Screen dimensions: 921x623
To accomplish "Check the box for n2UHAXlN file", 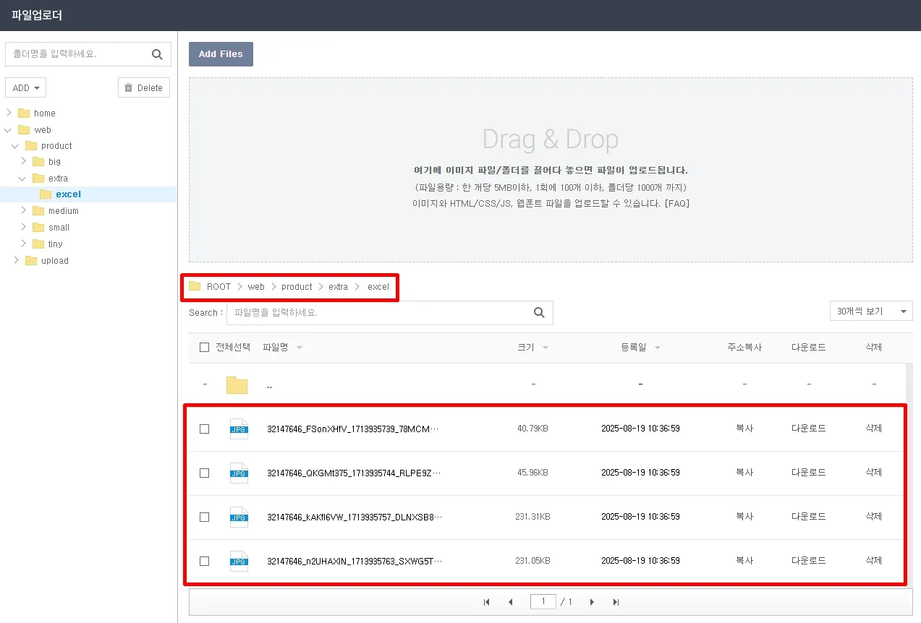I will point(204,561).
